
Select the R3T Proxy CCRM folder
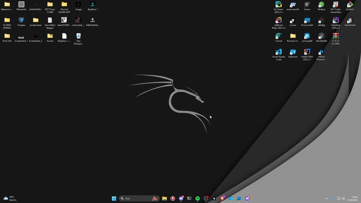tap(50, 7)
